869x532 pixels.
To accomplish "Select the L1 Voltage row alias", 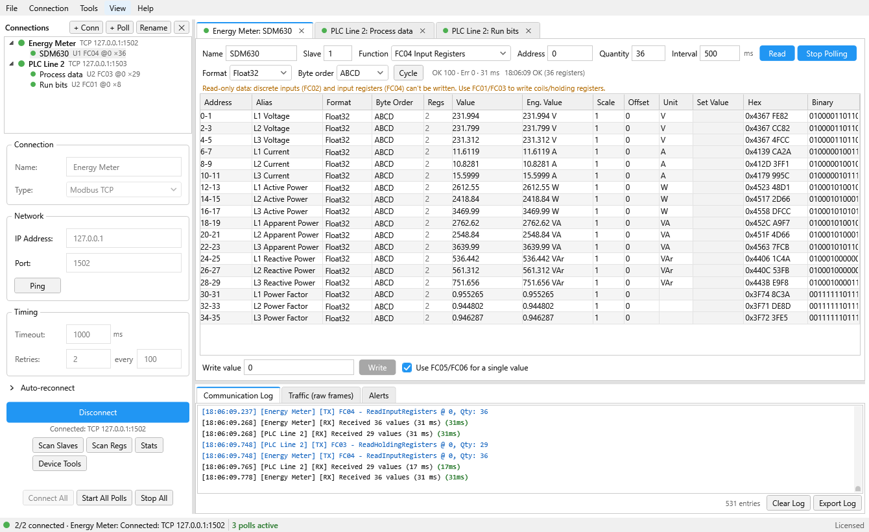I will pyautogui.click(x=287, y=116).
